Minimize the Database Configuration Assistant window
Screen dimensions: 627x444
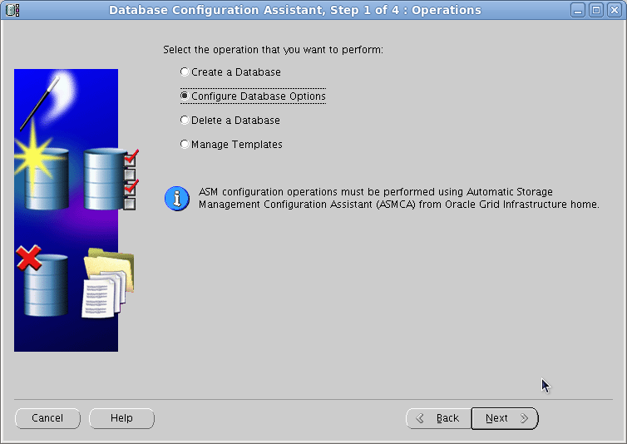577,10
